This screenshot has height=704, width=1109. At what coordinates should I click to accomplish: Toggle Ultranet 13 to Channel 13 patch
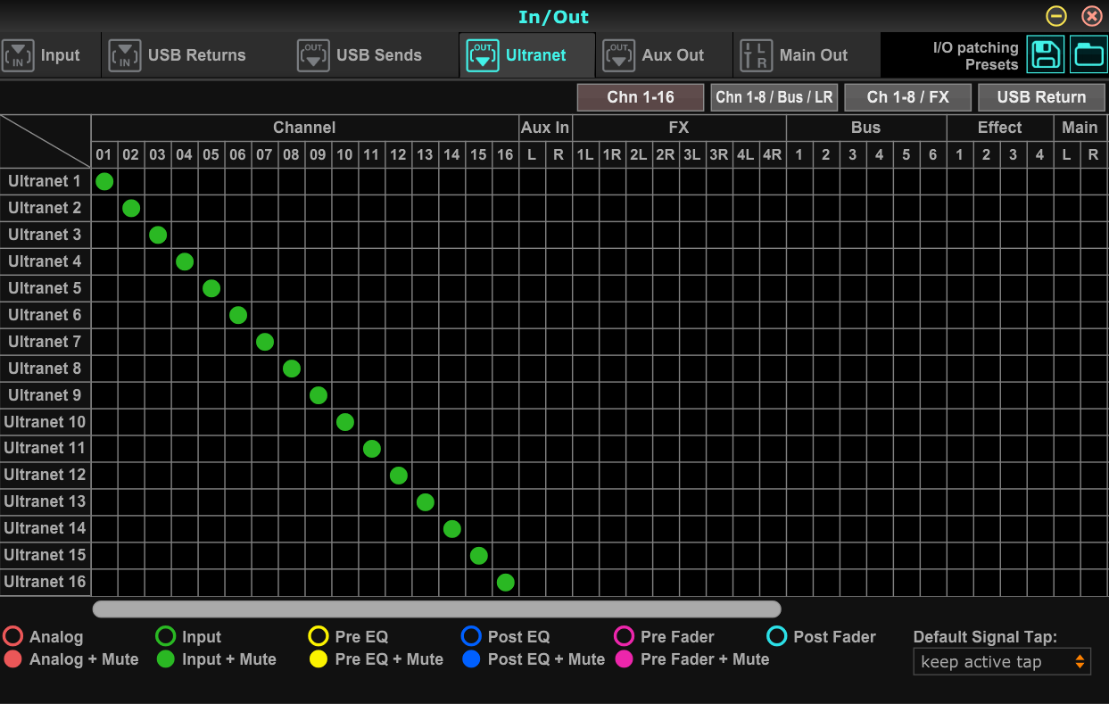pyautogui.click(x=426, y=501)
